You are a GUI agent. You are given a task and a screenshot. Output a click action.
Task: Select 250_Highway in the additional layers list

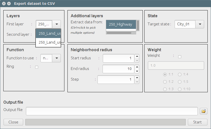click(x=121, y=24)
